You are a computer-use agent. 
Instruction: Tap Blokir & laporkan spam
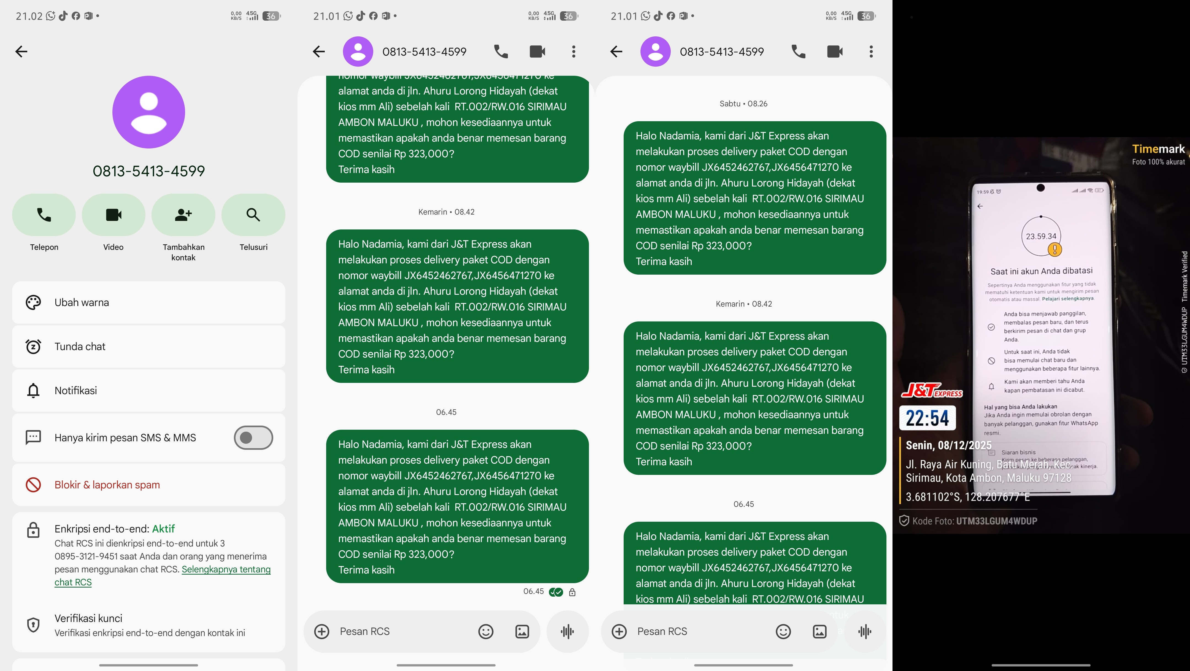(x=149, y=485)
